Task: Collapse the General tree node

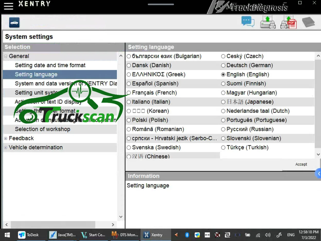Action: [x=6, y=56]
